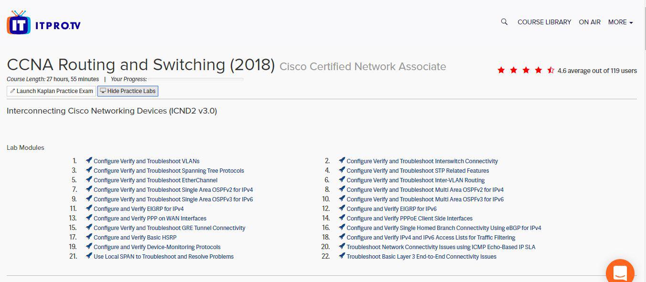Launch Kaplan Practice Exam

pos(52,91)
